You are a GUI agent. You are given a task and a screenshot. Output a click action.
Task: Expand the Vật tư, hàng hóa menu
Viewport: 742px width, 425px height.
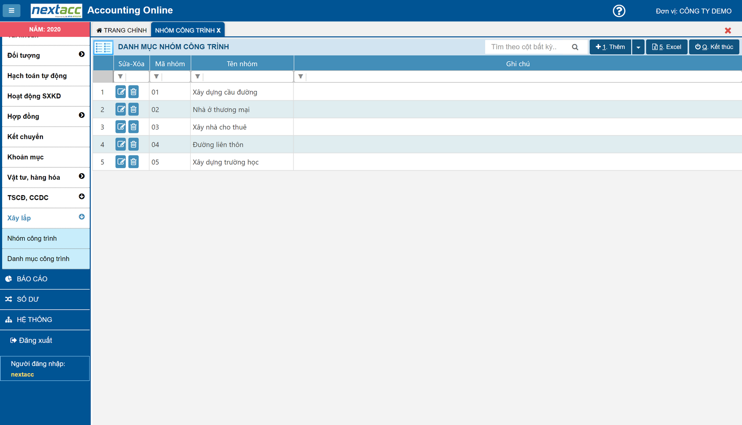point(82,177)
